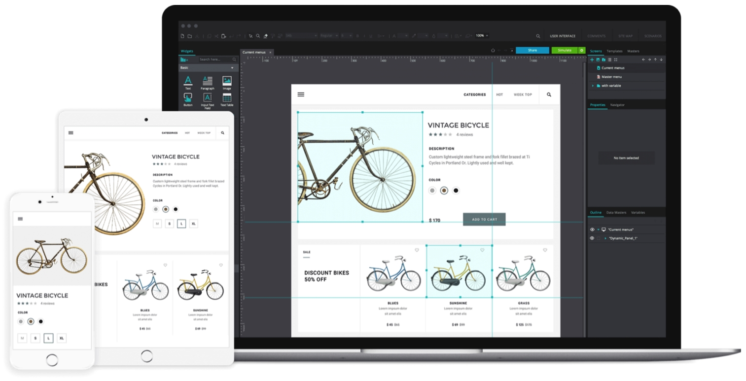The height and width of the screenshot is (381, 746).
Task: Expand the "with variable" folder
Action: pyautogui.click(x=593, y=86)
